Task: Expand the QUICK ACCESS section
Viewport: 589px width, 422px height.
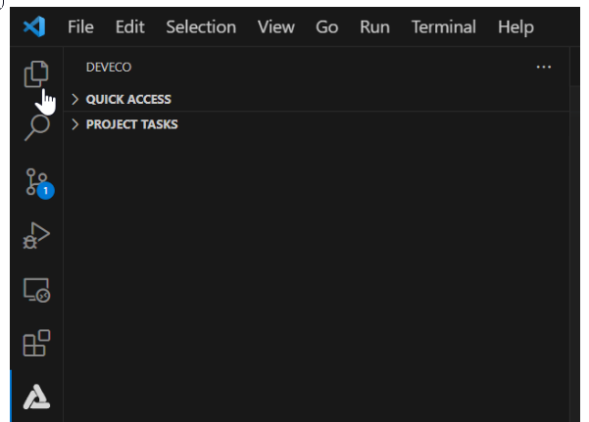Action: tap(127, 99)
